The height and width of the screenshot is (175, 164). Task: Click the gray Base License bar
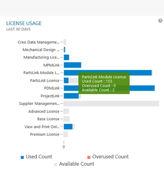67,119
